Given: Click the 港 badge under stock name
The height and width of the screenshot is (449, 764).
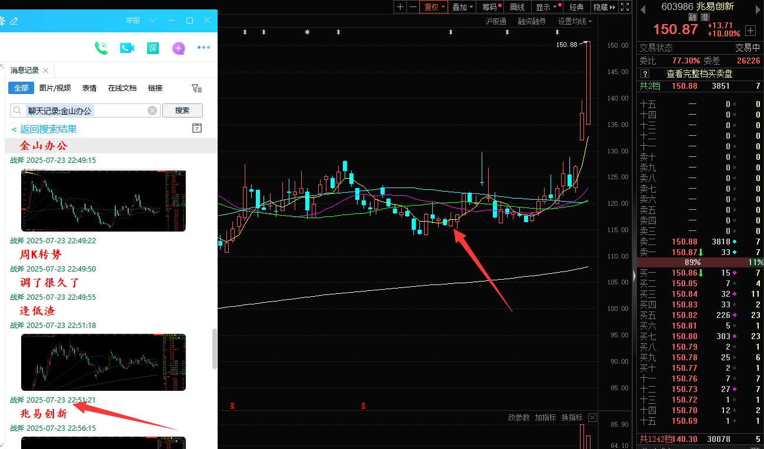Looking at the screenshot, I should (705, 17).
